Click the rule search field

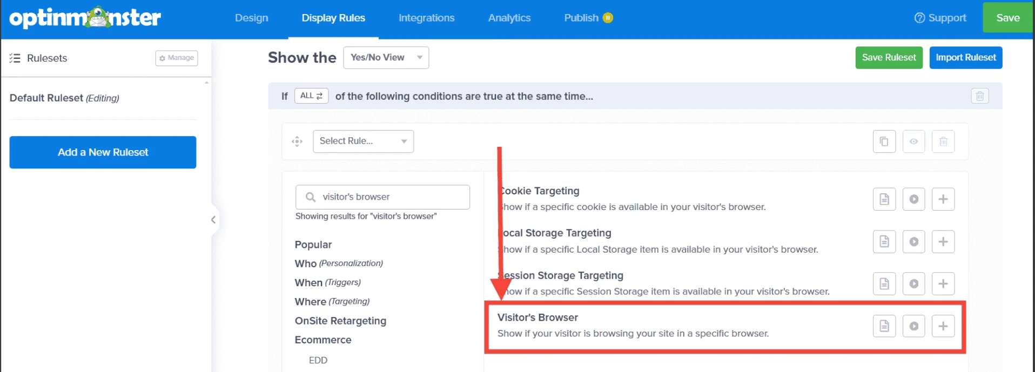tap(382, 197)
